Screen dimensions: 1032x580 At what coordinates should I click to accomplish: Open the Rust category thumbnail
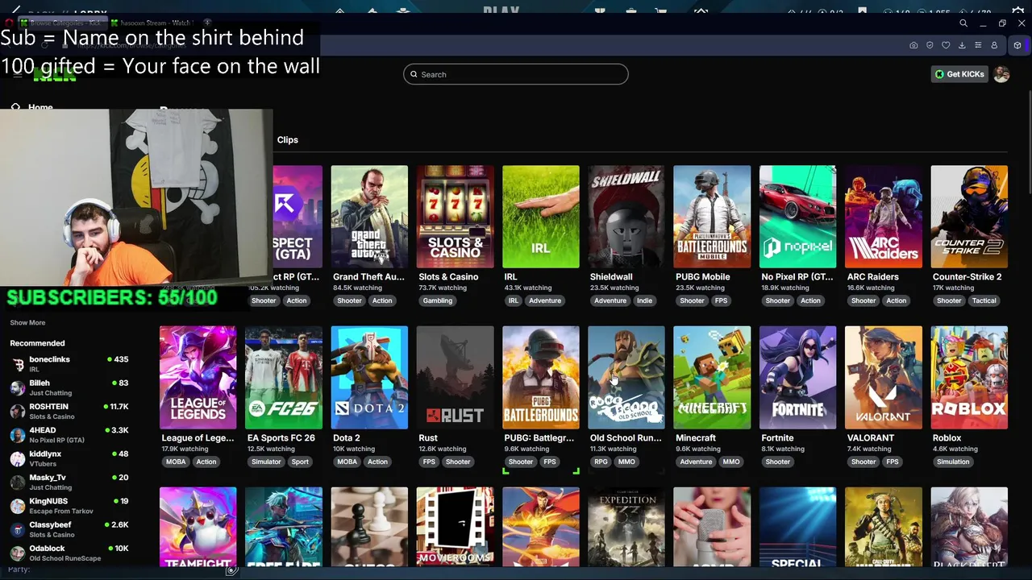coord(455,378)
